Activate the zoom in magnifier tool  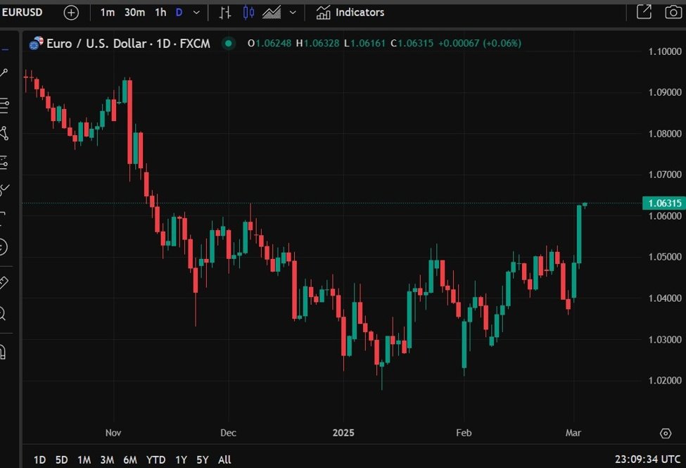click(3, 314)
